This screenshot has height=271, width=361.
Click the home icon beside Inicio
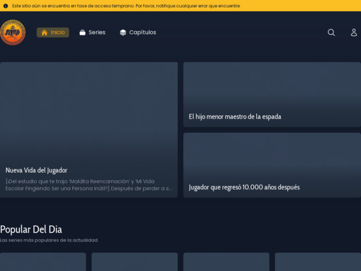click(44, 33)
